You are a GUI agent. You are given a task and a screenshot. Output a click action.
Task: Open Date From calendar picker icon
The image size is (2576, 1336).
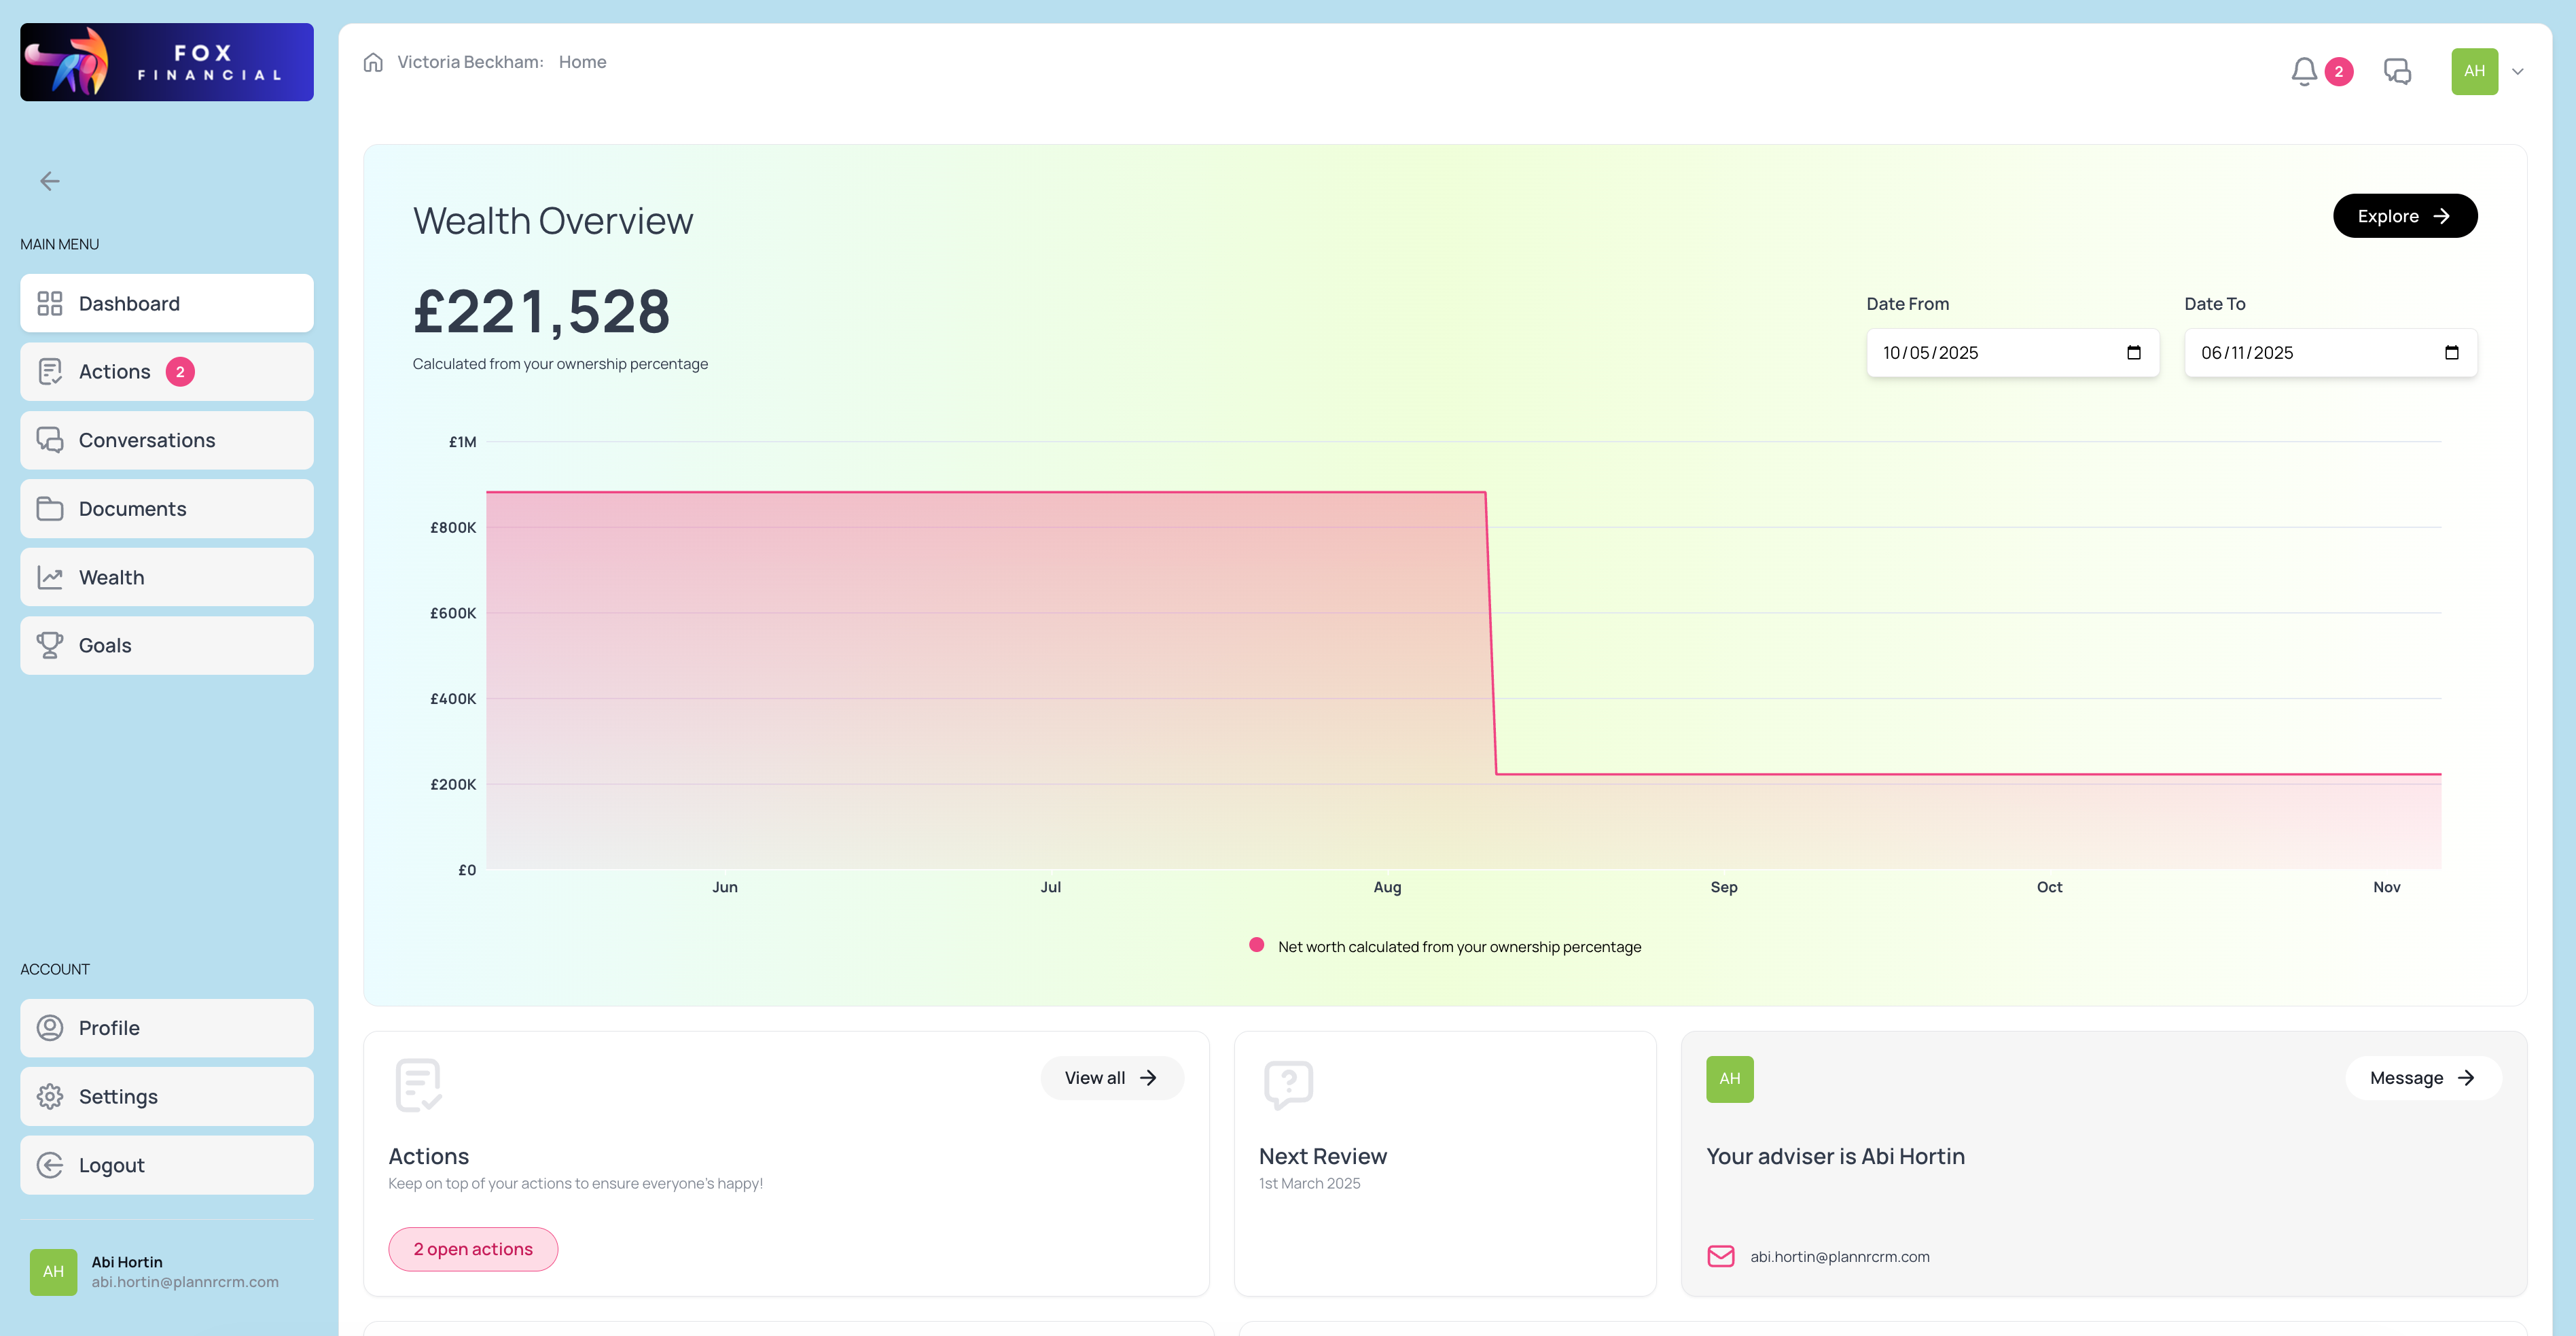coord(2133,352)
